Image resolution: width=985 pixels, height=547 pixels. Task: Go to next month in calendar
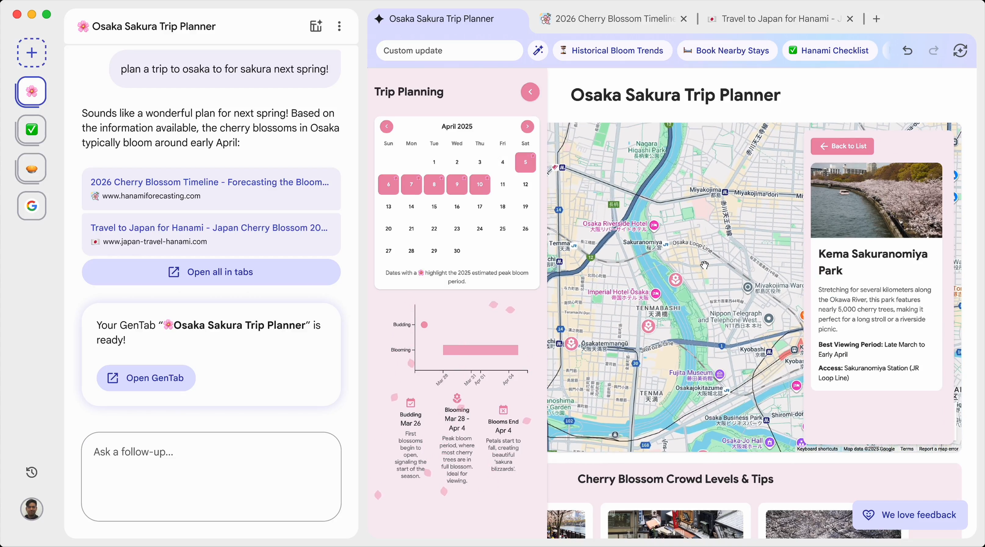point(527,127)
